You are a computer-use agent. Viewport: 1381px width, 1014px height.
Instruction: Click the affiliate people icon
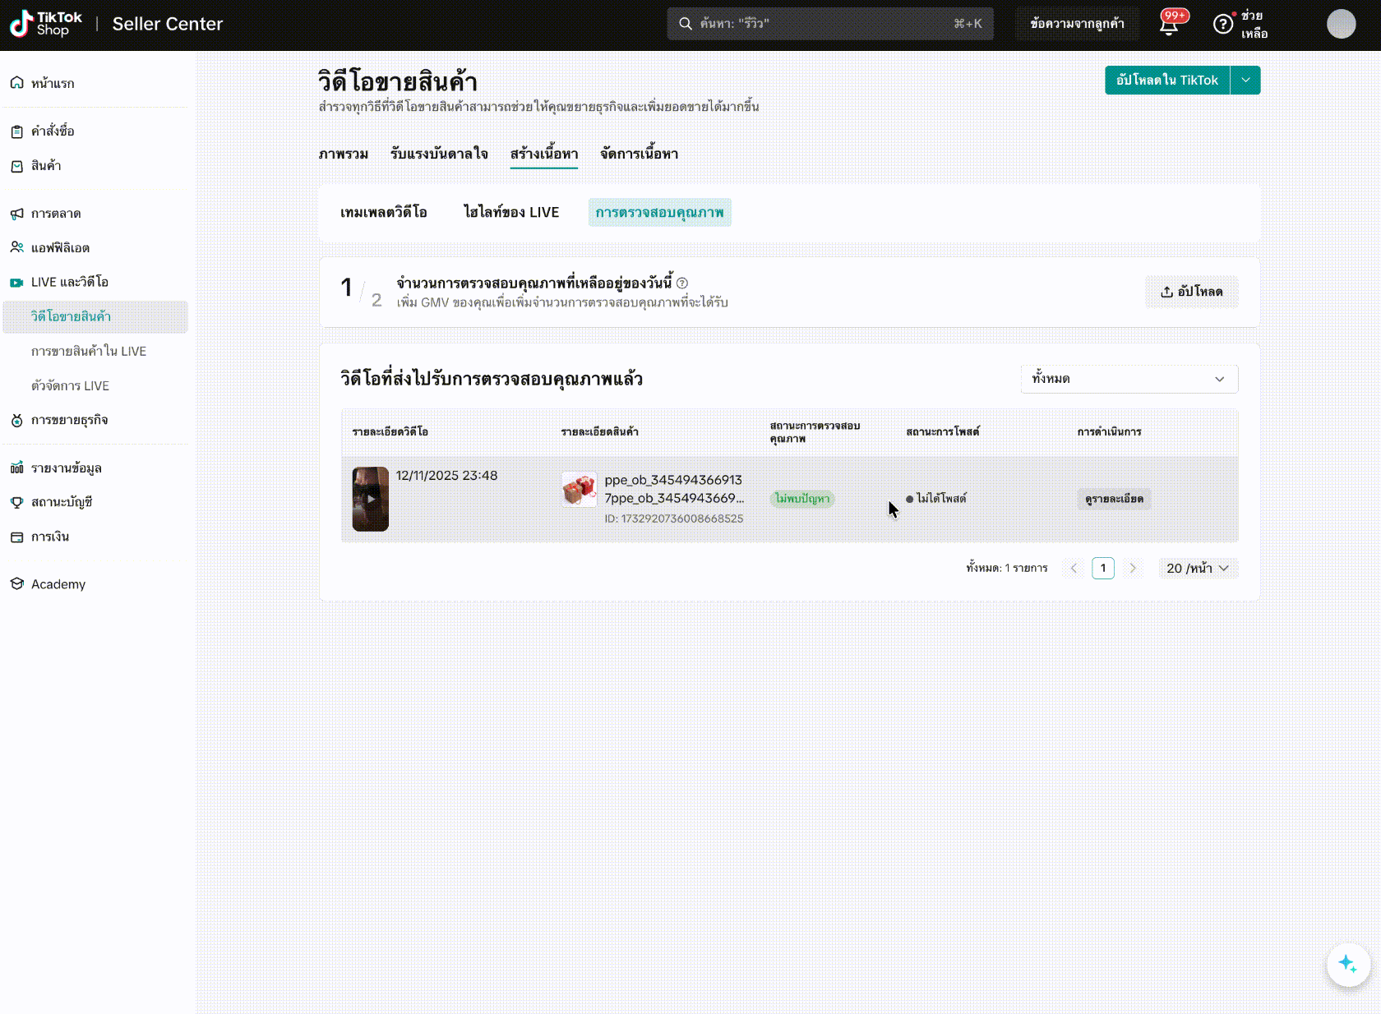[x=16, y=247]
